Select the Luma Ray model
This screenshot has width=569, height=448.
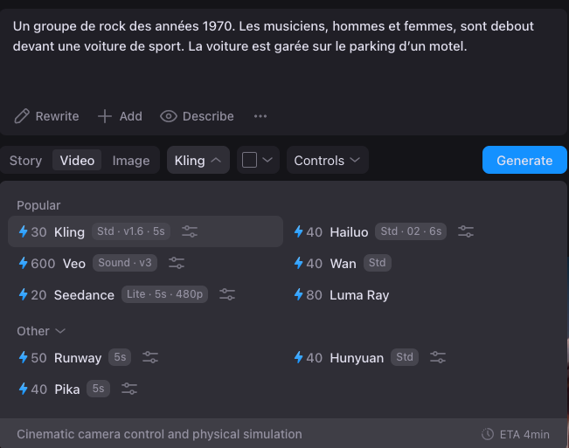pos(358,294)
